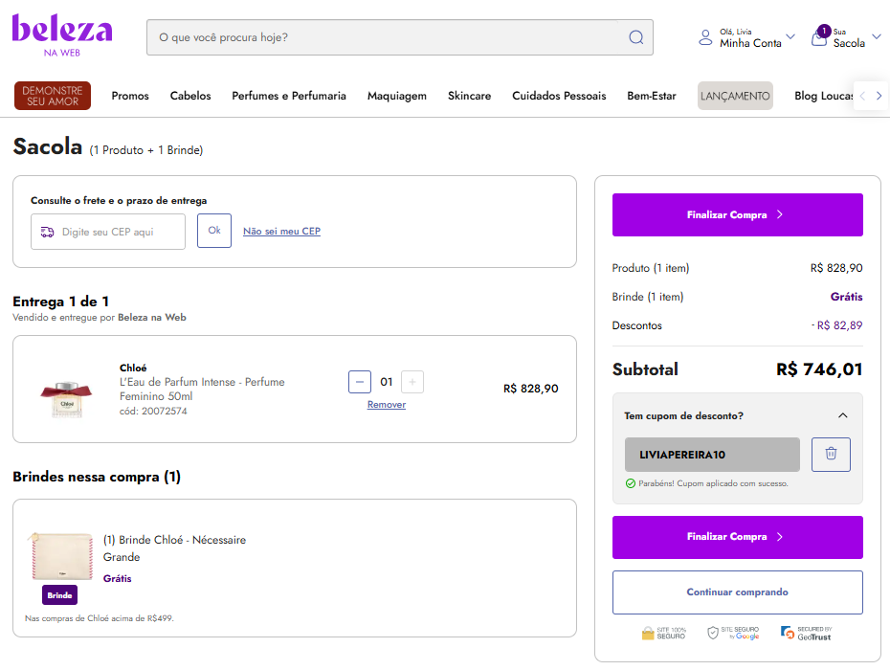
Task: Click the Descontos - R$ 82,89 value
Action: click(836, 325)
